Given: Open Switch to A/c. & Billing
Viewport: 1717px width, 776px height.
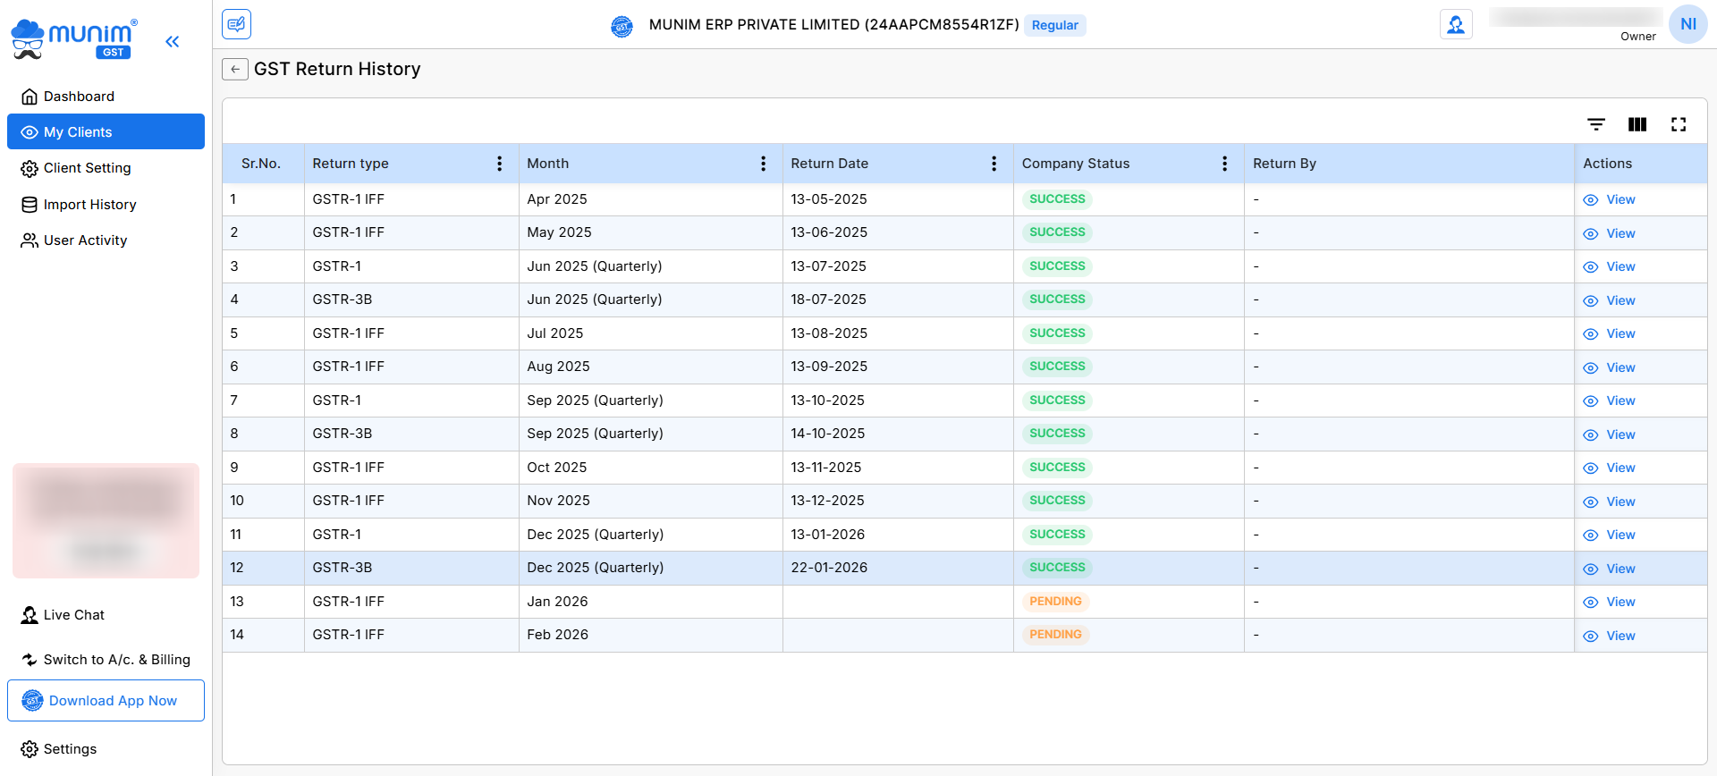Looking at the screenshot, I should [116, 660].
